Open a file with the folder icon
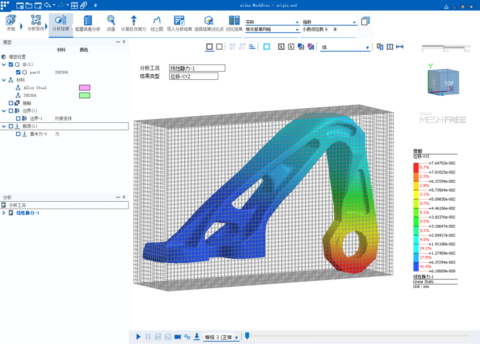The width and height of the screenshot is (480, 344). (29, 5)
